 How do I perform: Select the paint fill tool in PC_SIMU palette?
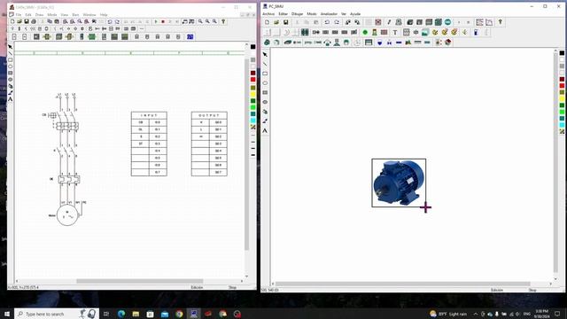point(265,112)
